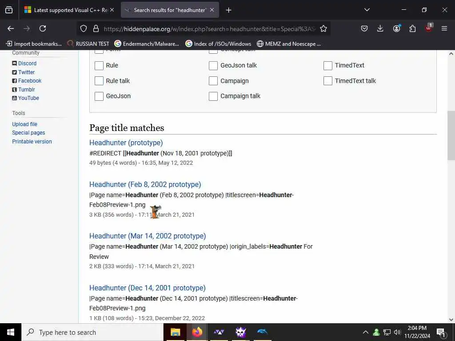Show hidden tray icons chevron

click(366, 332)
